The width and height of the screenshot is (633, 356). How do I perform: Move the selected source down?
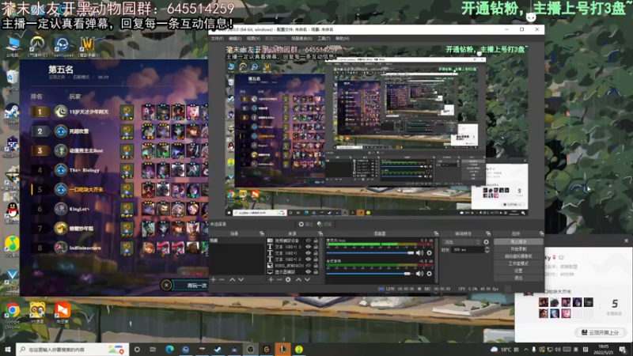coord(307,279)
